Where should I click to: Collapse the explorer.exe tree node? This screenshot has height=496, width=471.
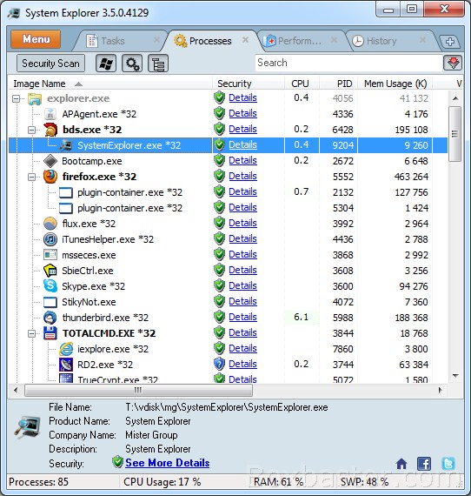(x=16, y=98)
